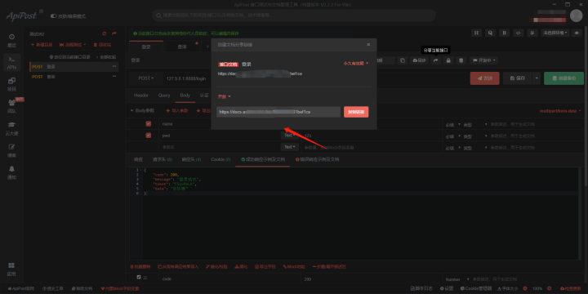Open the 永久有效期 validity dropdown
The image size is (588, 294).
(355, 64)
